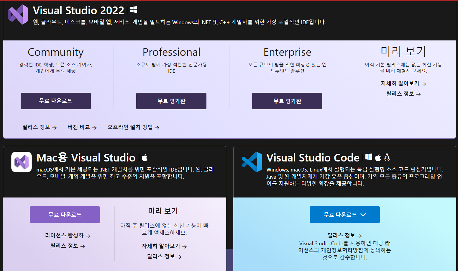Screen dimensions: 458x271
Task: Open the 오프라인 설치 방법 link
Action: (133, 127)
